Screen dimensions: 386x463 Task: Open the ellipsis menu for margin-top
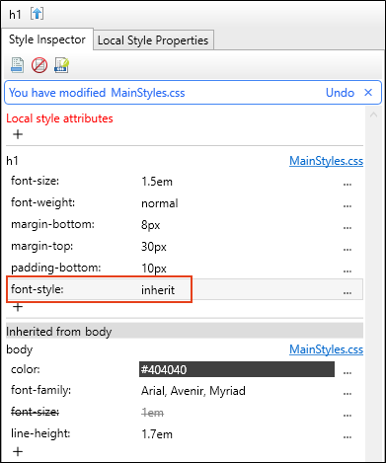pos(347,249)
